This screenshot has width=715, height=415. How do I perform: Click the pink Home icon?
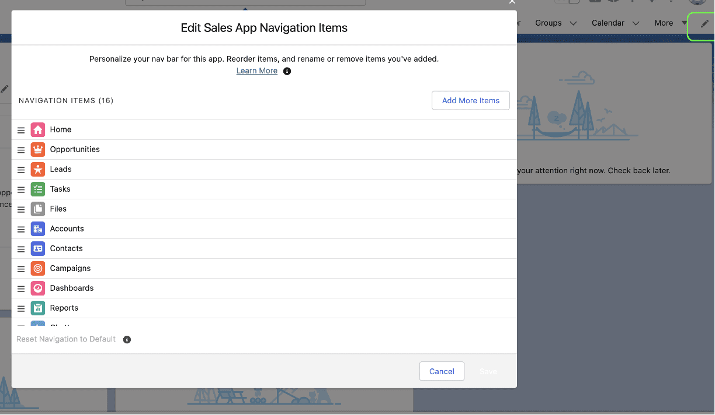click(38, 130)
